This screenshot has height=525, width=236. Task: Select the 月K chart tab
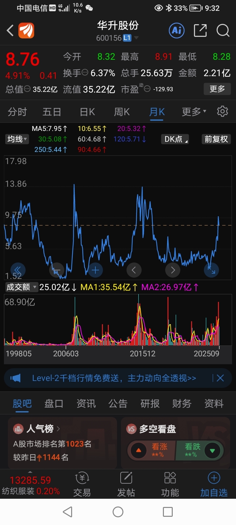coord(157,112)
